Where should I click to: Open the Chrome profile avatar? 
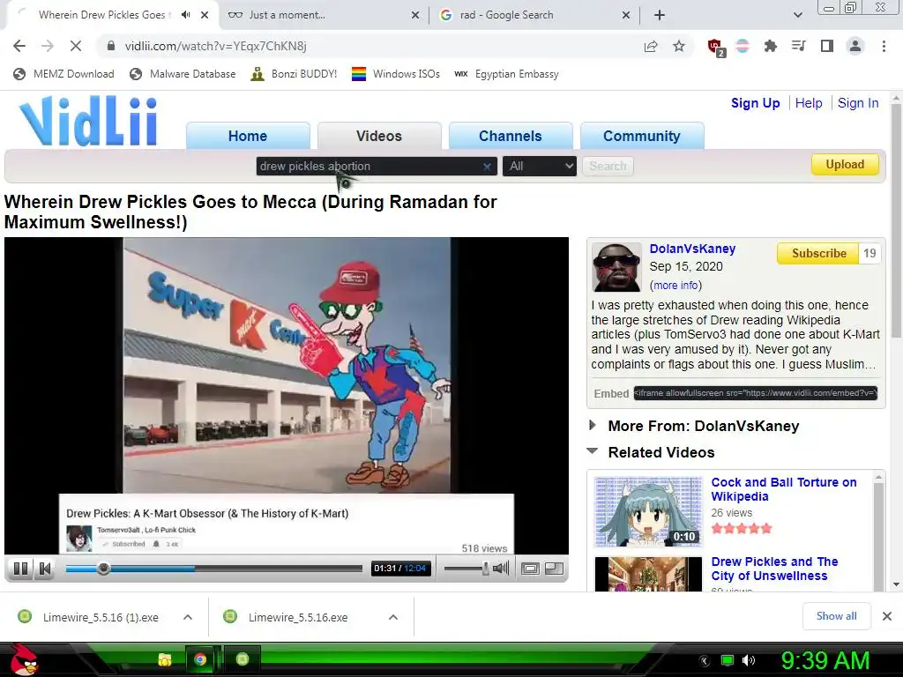click(855, 46)
